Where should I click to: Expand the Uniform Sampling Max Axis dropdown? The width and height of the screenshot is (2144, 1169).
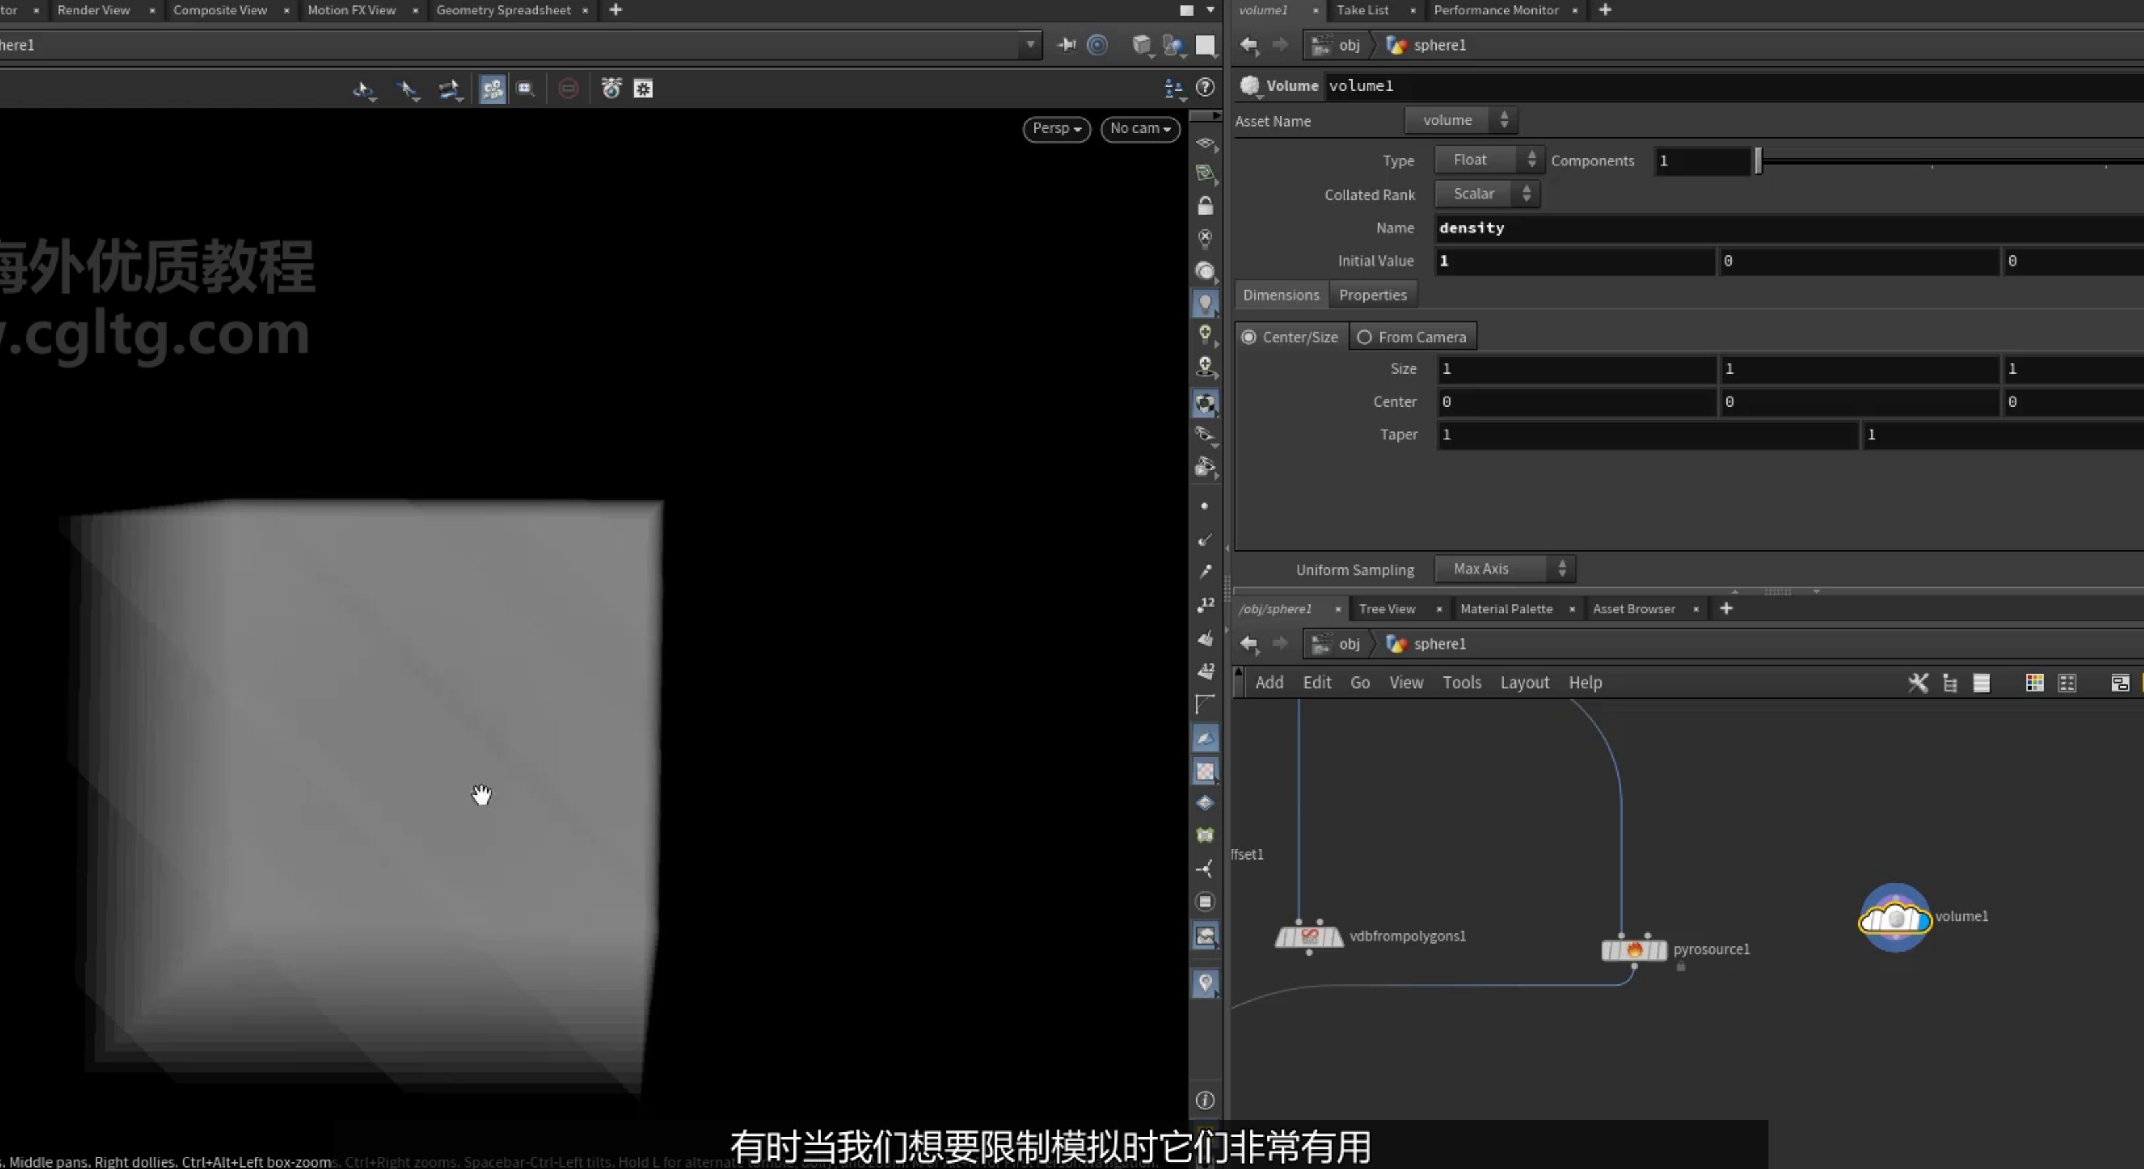click(x=1505, y=569)
